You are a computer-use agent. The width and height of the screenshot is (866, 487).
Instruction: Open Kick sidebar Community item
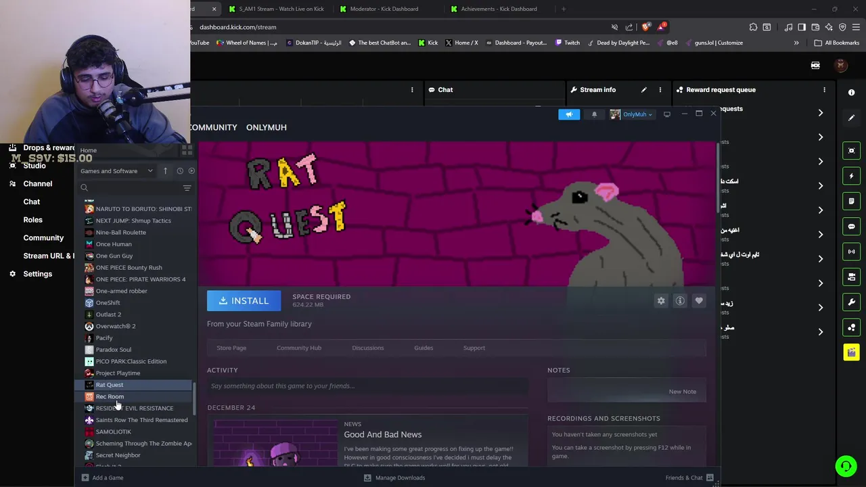pos(43,238)
